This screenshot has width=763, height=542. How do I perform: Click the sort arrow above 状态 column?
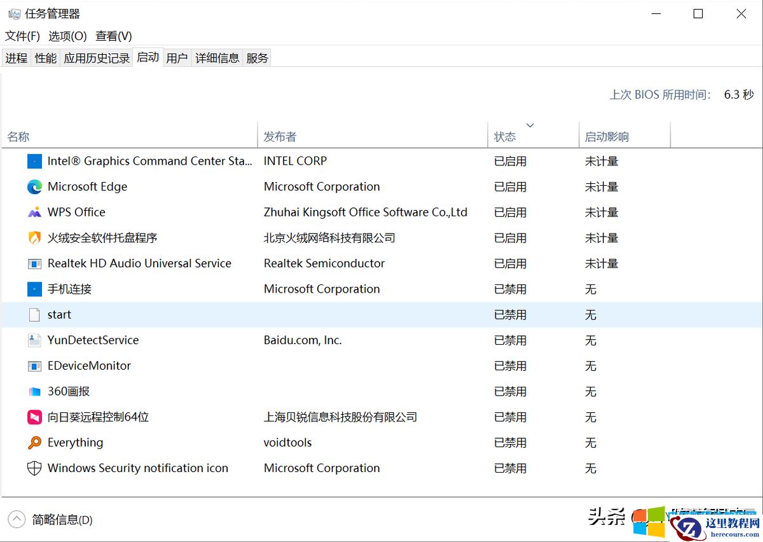click(530, 125)
